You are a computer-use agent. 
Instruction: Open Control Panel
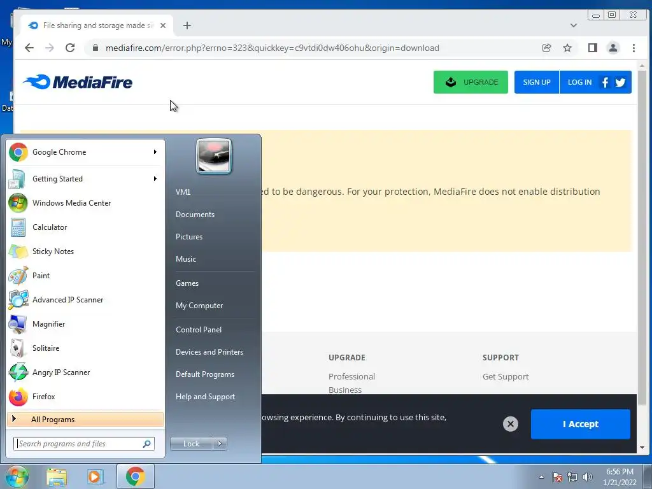click(x=199, y=330)
